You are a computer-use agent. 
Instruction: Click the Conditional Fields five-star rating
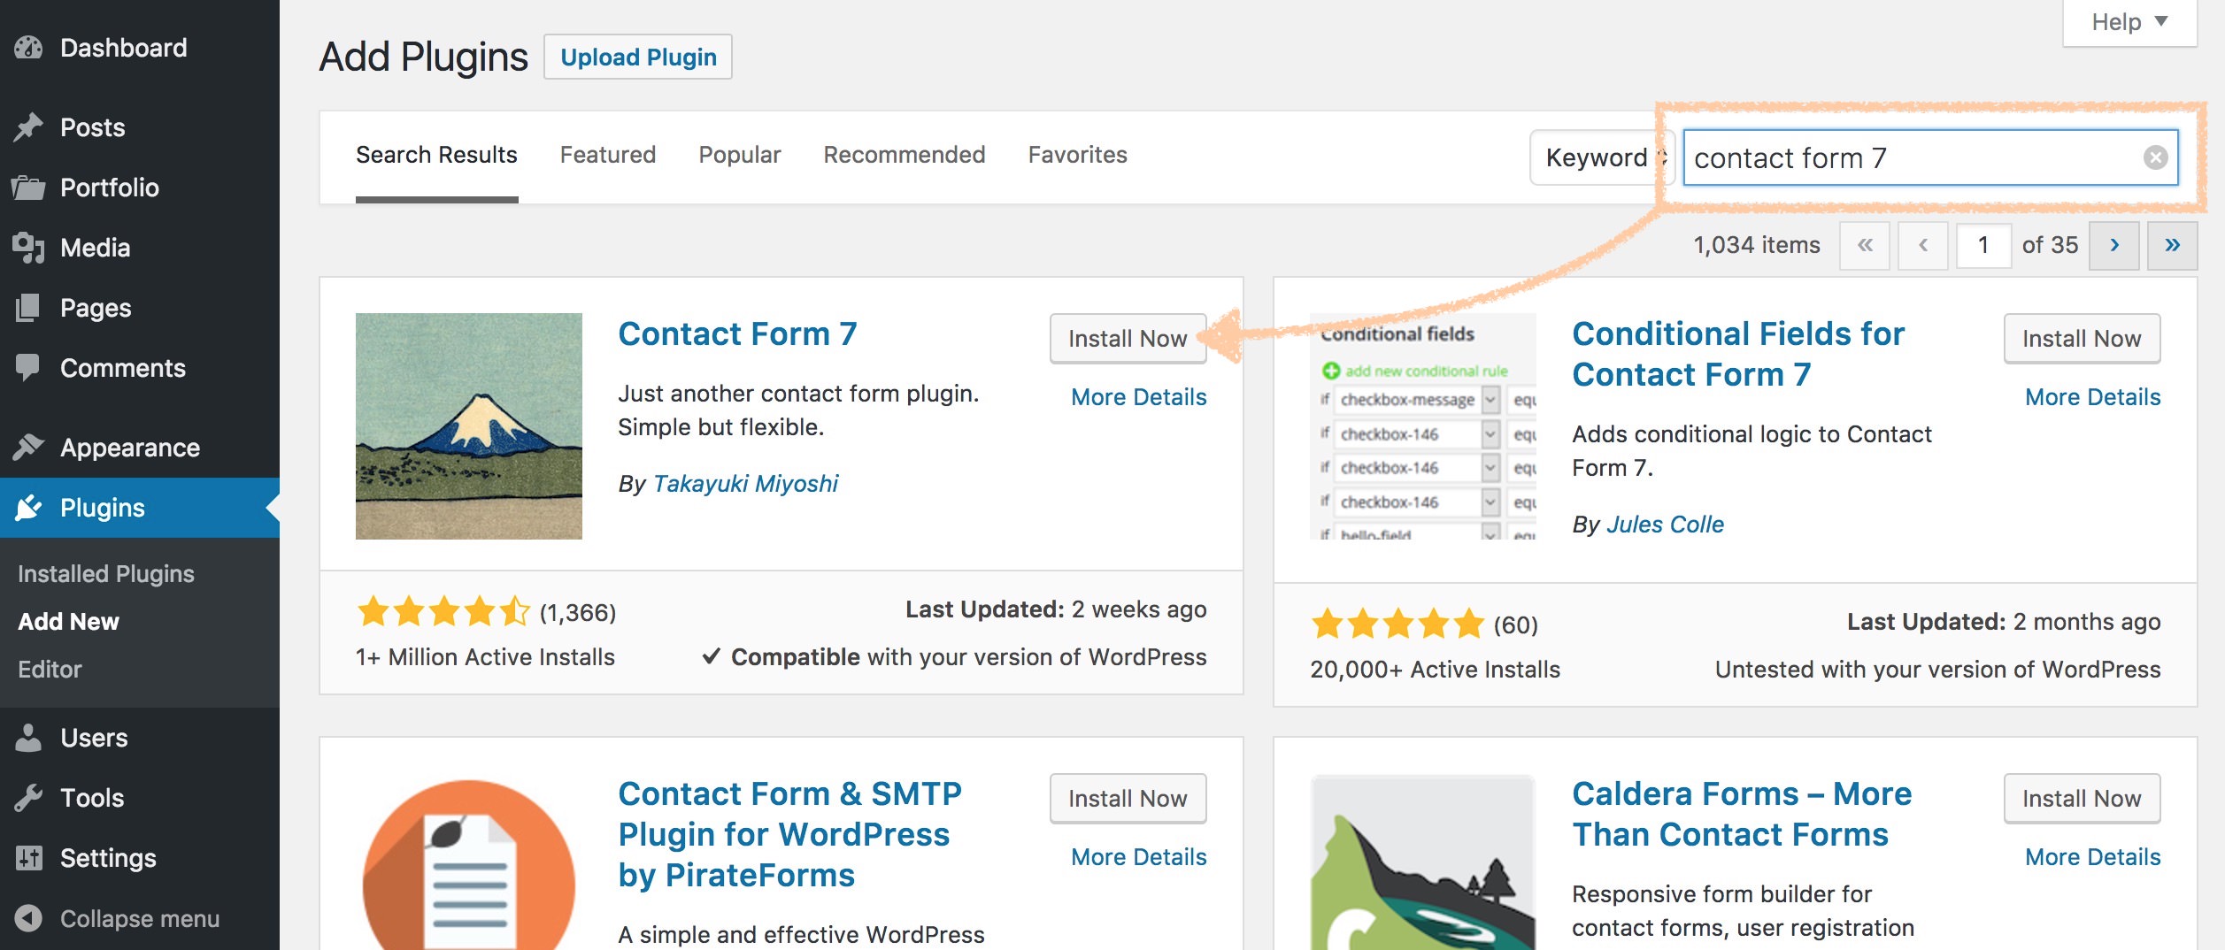click(x=1397, y=624)
